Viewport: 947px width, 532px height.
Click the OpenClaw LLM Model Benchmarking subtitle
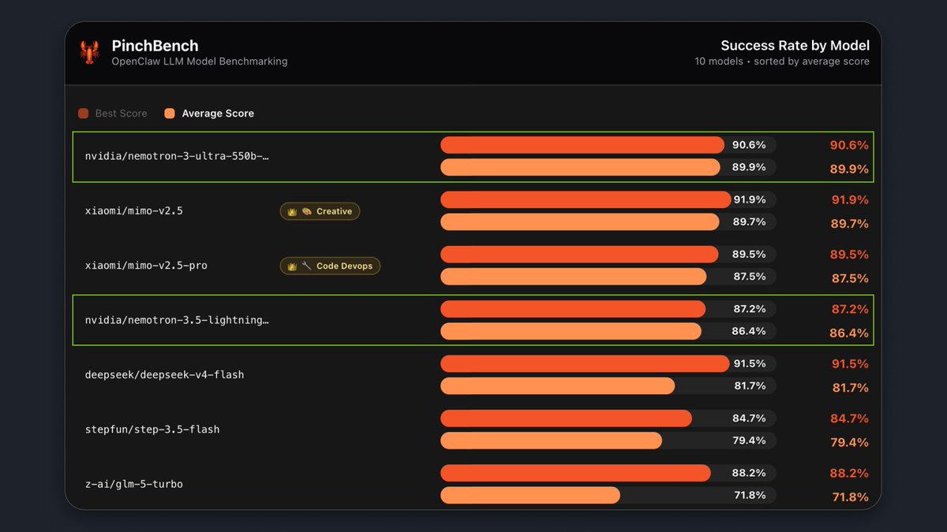click(x=200, y=61)
